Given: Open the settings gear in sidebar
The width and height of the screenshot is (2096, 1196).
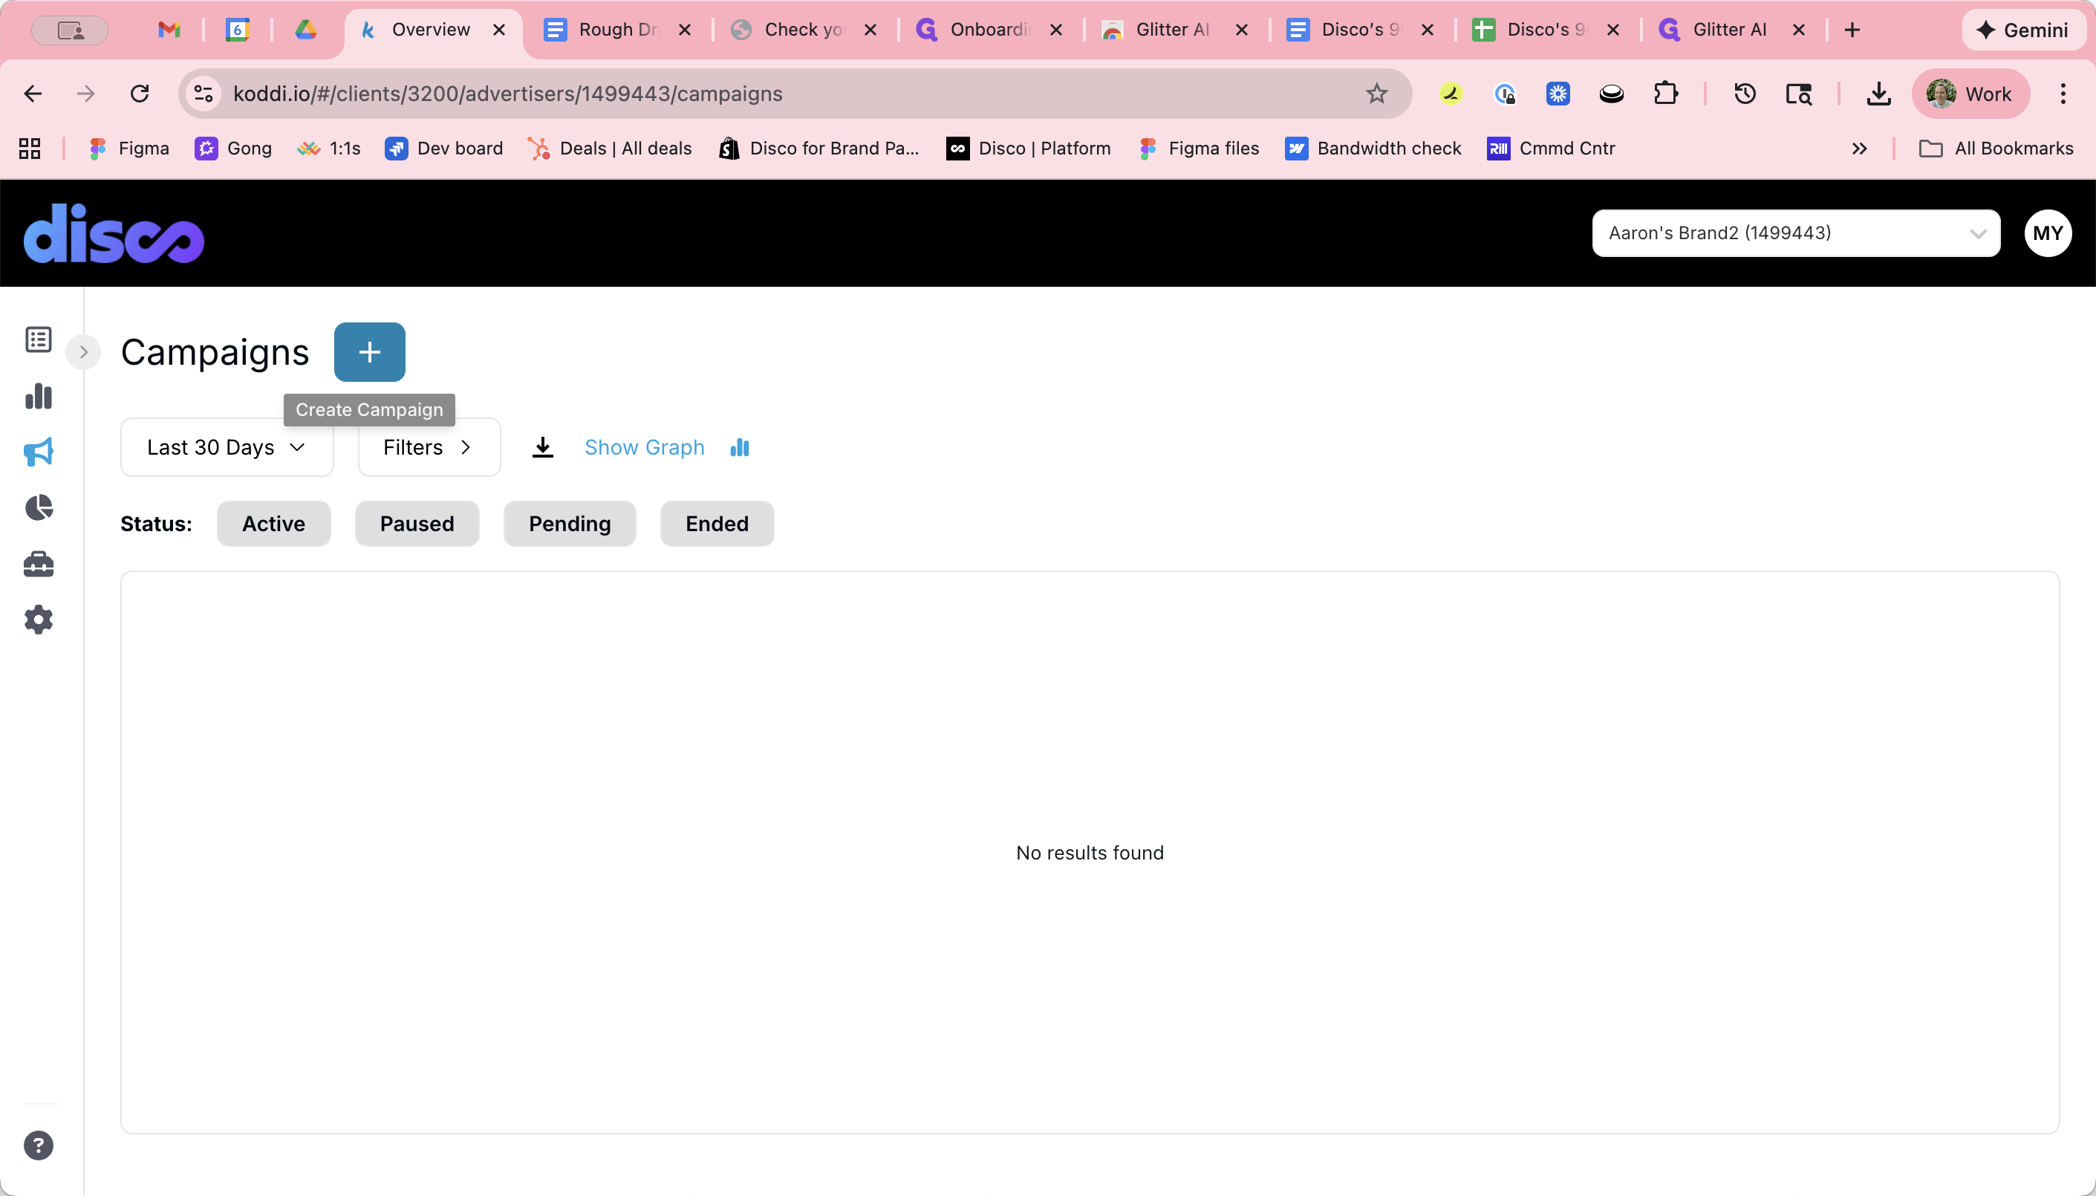Looking at the screenshot, I should coord(39,620).
